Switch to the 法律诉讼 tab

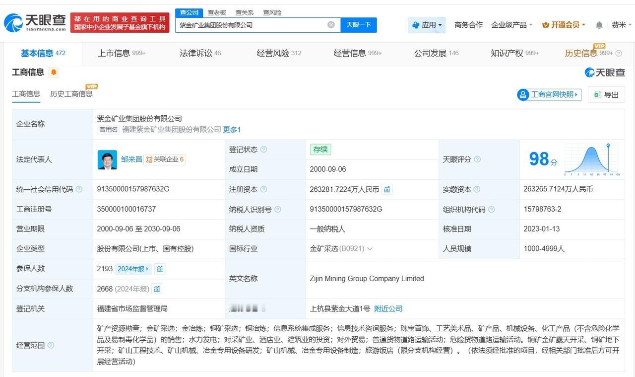tap(196, 52)
